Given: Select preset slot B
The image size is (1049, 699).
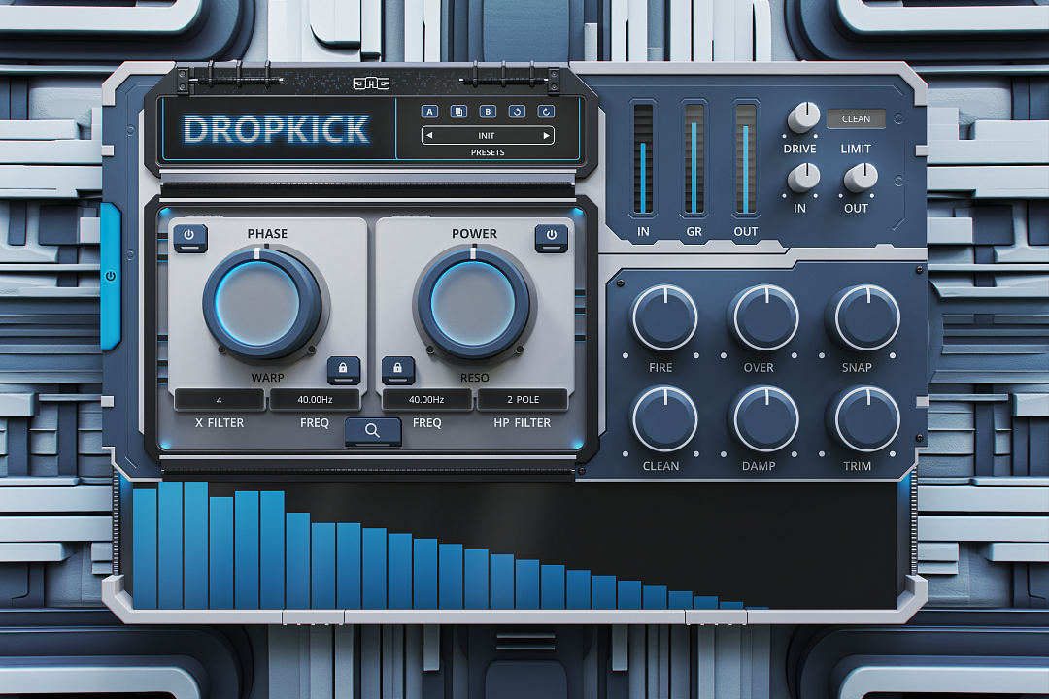Looking at the screenshot, I should [489, 112].
